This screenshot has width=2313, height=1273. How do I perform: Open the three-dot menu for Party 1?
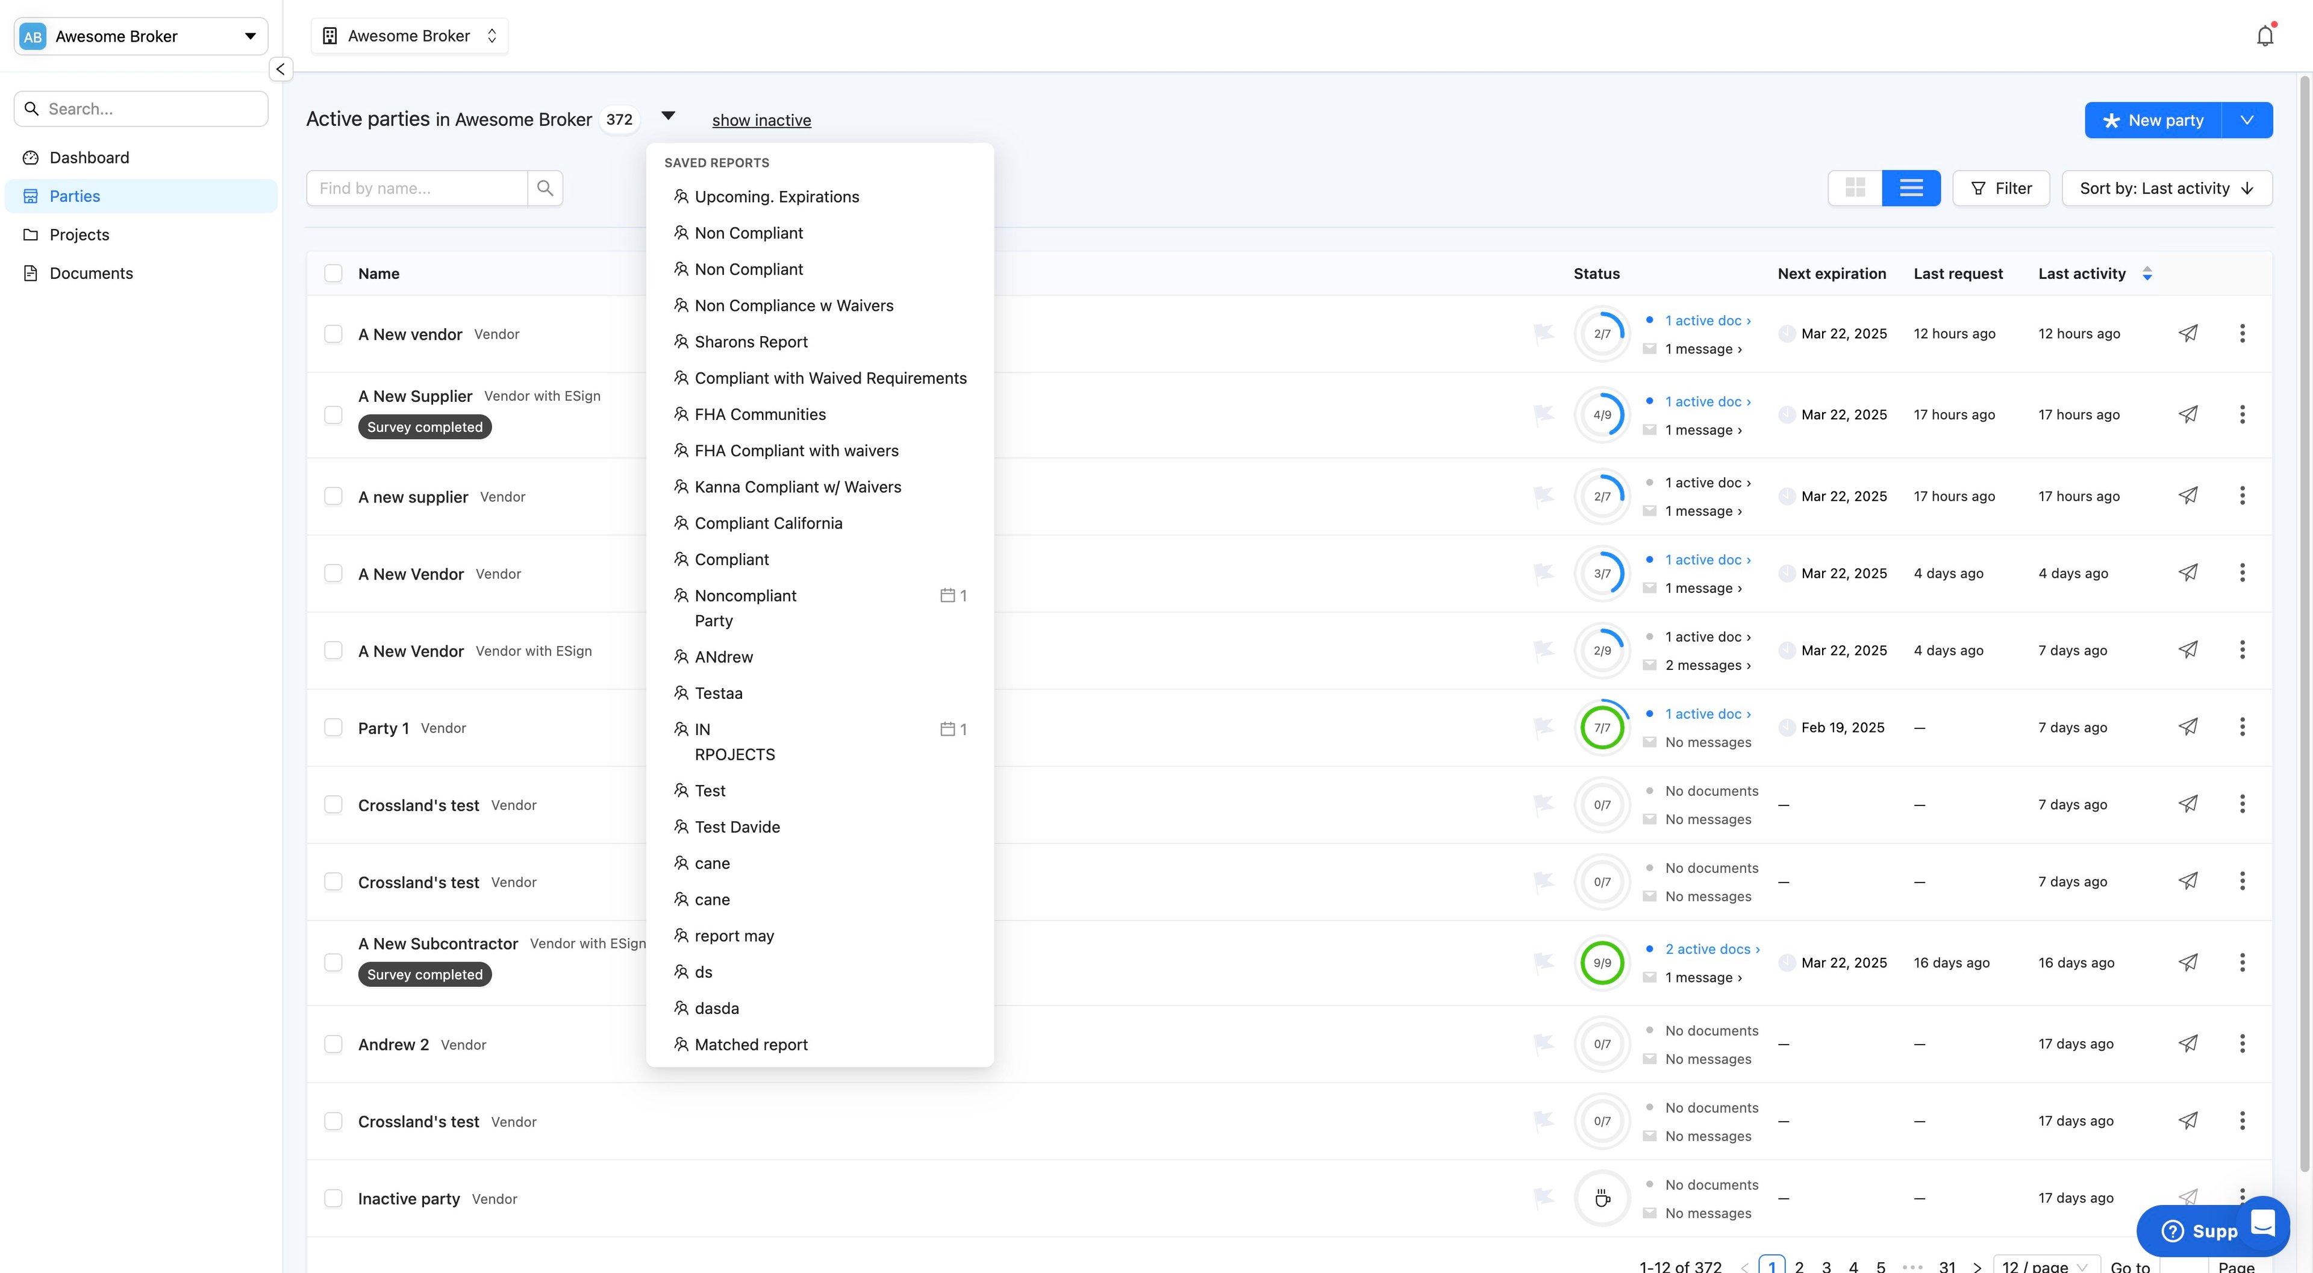2242,727
